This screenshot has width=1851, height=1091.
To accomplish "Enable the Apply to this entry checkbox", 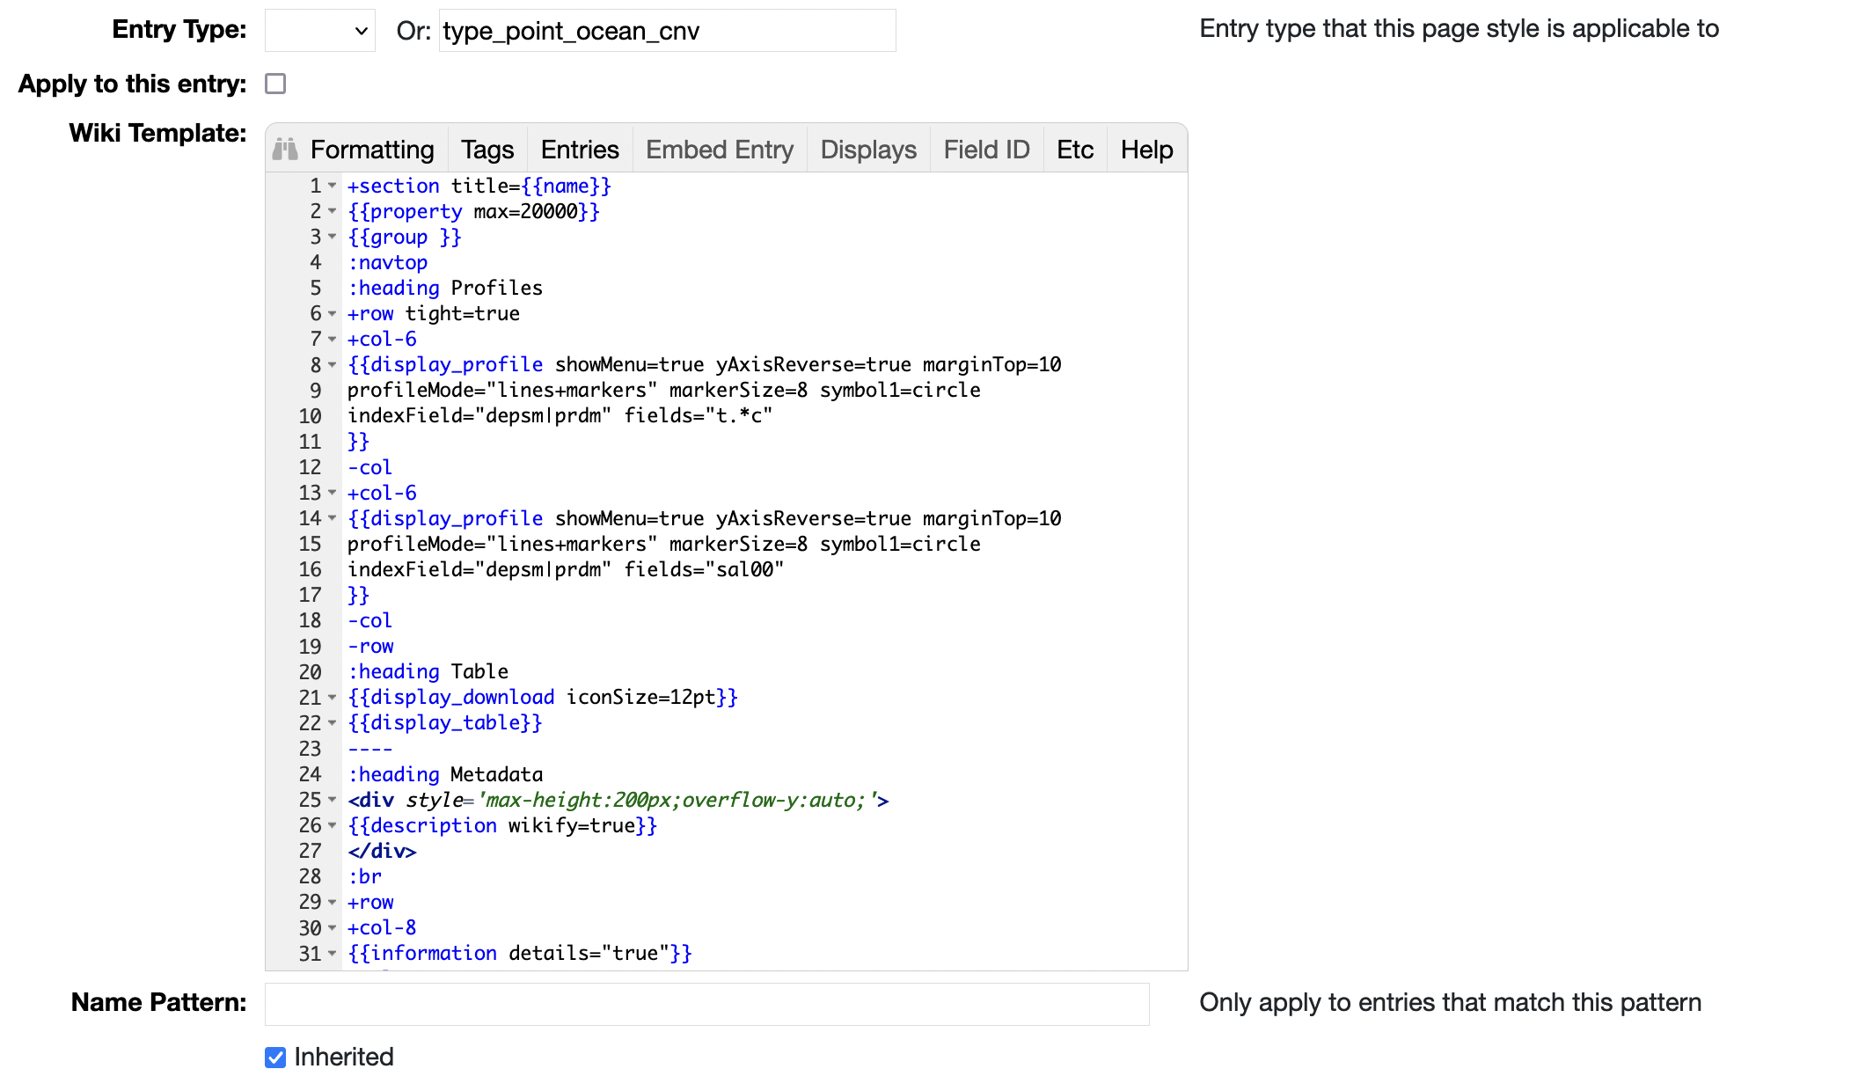I will [275, 84].
